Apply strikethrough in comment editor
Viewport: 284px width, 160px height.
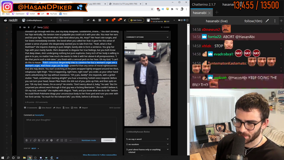point(39,140)
